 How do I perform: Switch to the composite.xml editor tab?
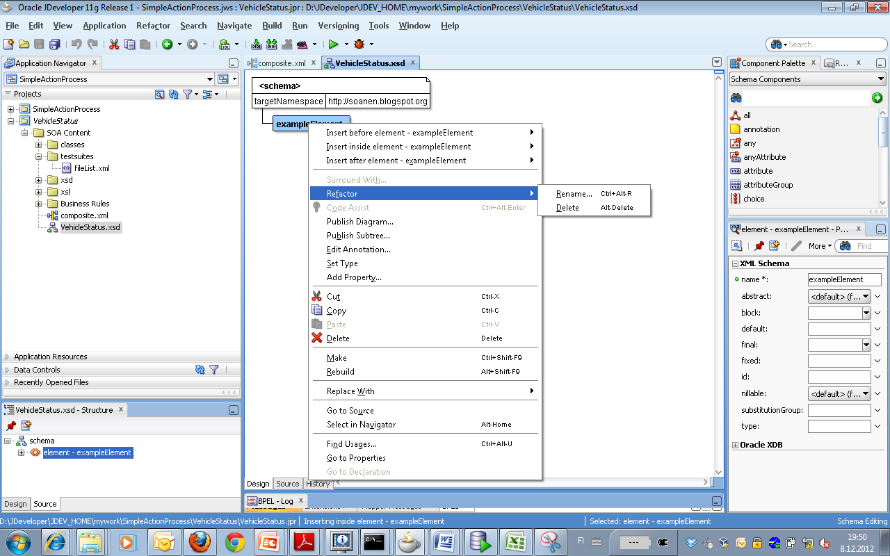[283, 62]
